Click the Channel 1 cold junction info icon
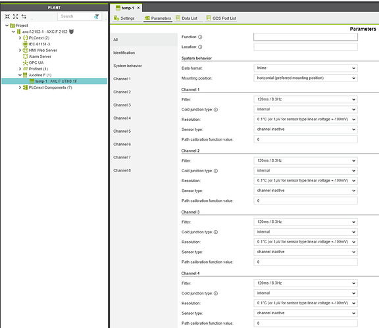This screenshot has height=328, width=379. coord(216,110)
